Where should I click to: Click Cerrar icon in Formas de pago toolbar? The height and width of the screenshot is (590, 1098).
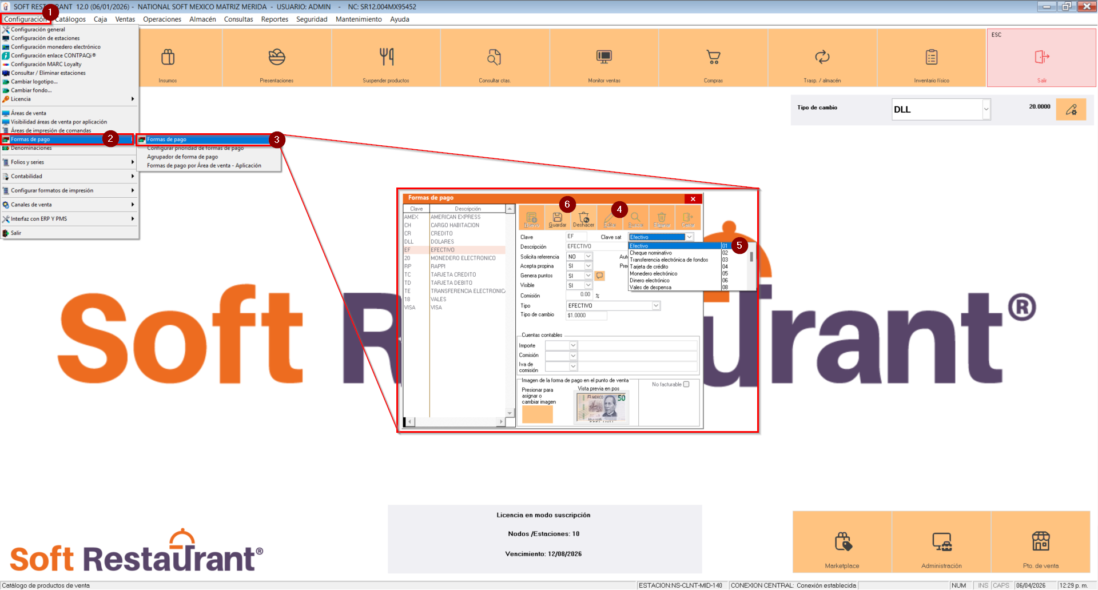[x=687, y=218]
